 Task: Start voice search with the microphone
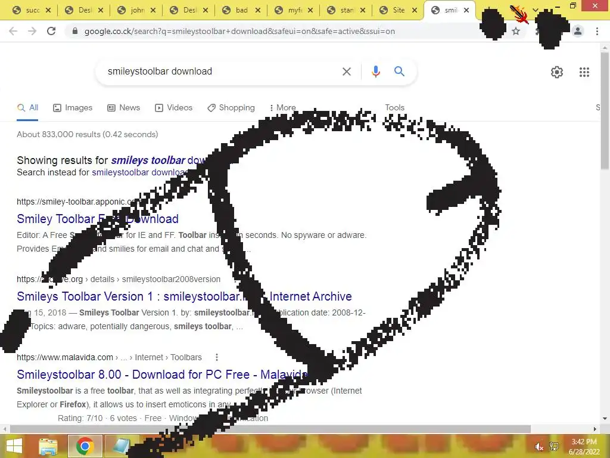375,72
